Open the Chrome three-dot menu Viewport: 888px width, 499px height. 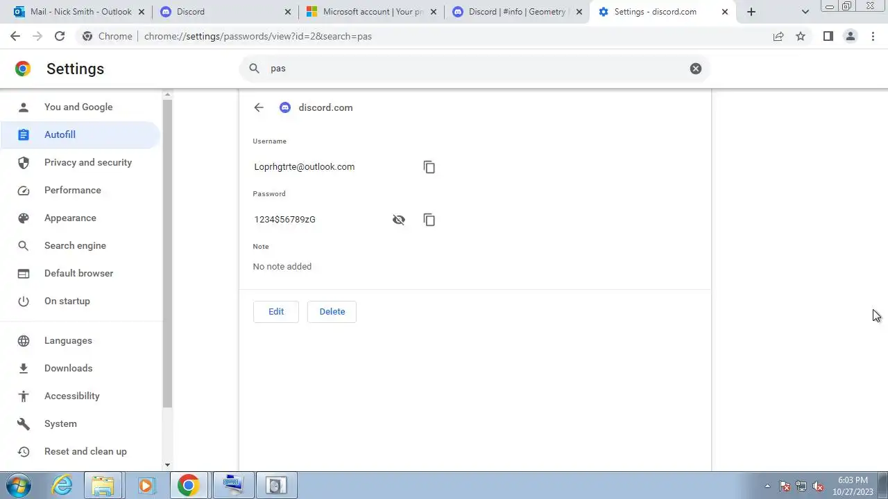coord(873,36)
